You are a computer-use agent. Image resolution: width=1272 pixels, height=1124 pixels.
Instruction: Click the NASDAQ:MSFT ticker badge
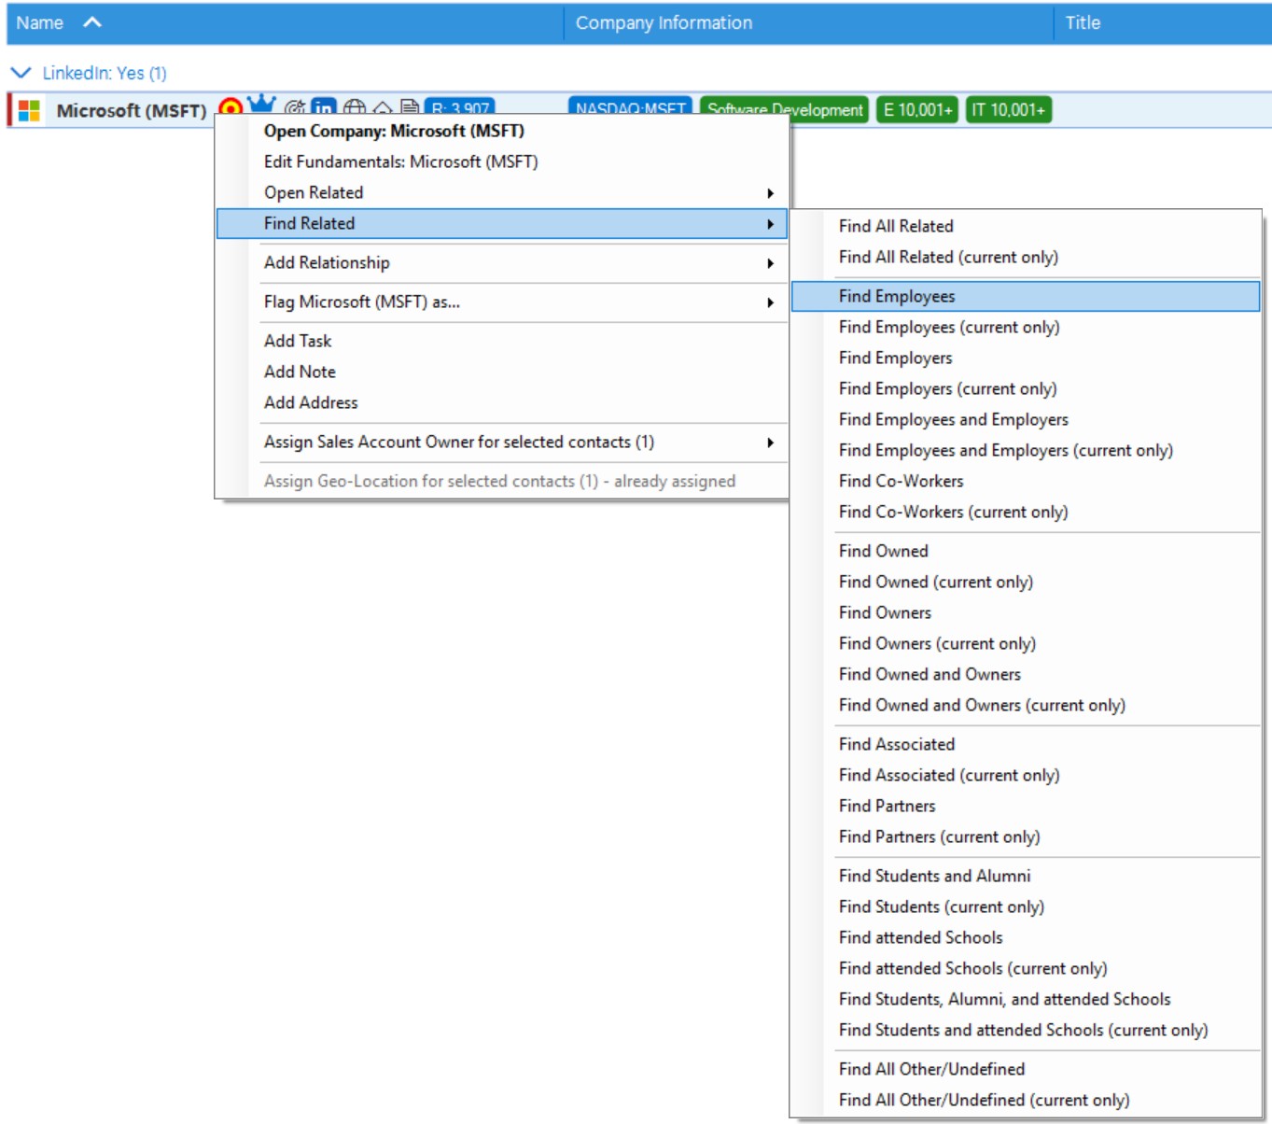pos(630,105)
